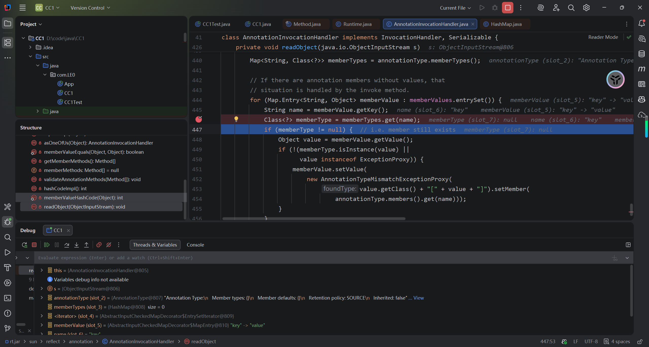Expand the memberValue (slot_5) variable node

point(42,325)
